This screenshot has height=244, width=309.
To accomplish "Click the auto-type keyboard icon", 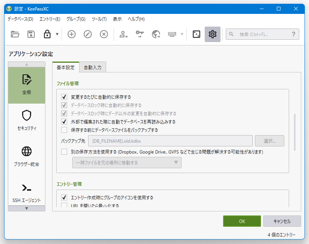I will tap(172, 34).
